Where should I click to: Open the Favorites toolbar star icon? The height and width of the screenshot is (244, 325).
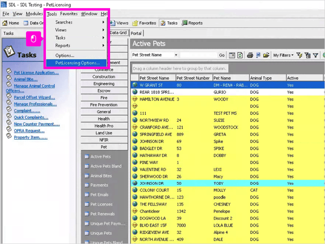click(x=135, y=23)
